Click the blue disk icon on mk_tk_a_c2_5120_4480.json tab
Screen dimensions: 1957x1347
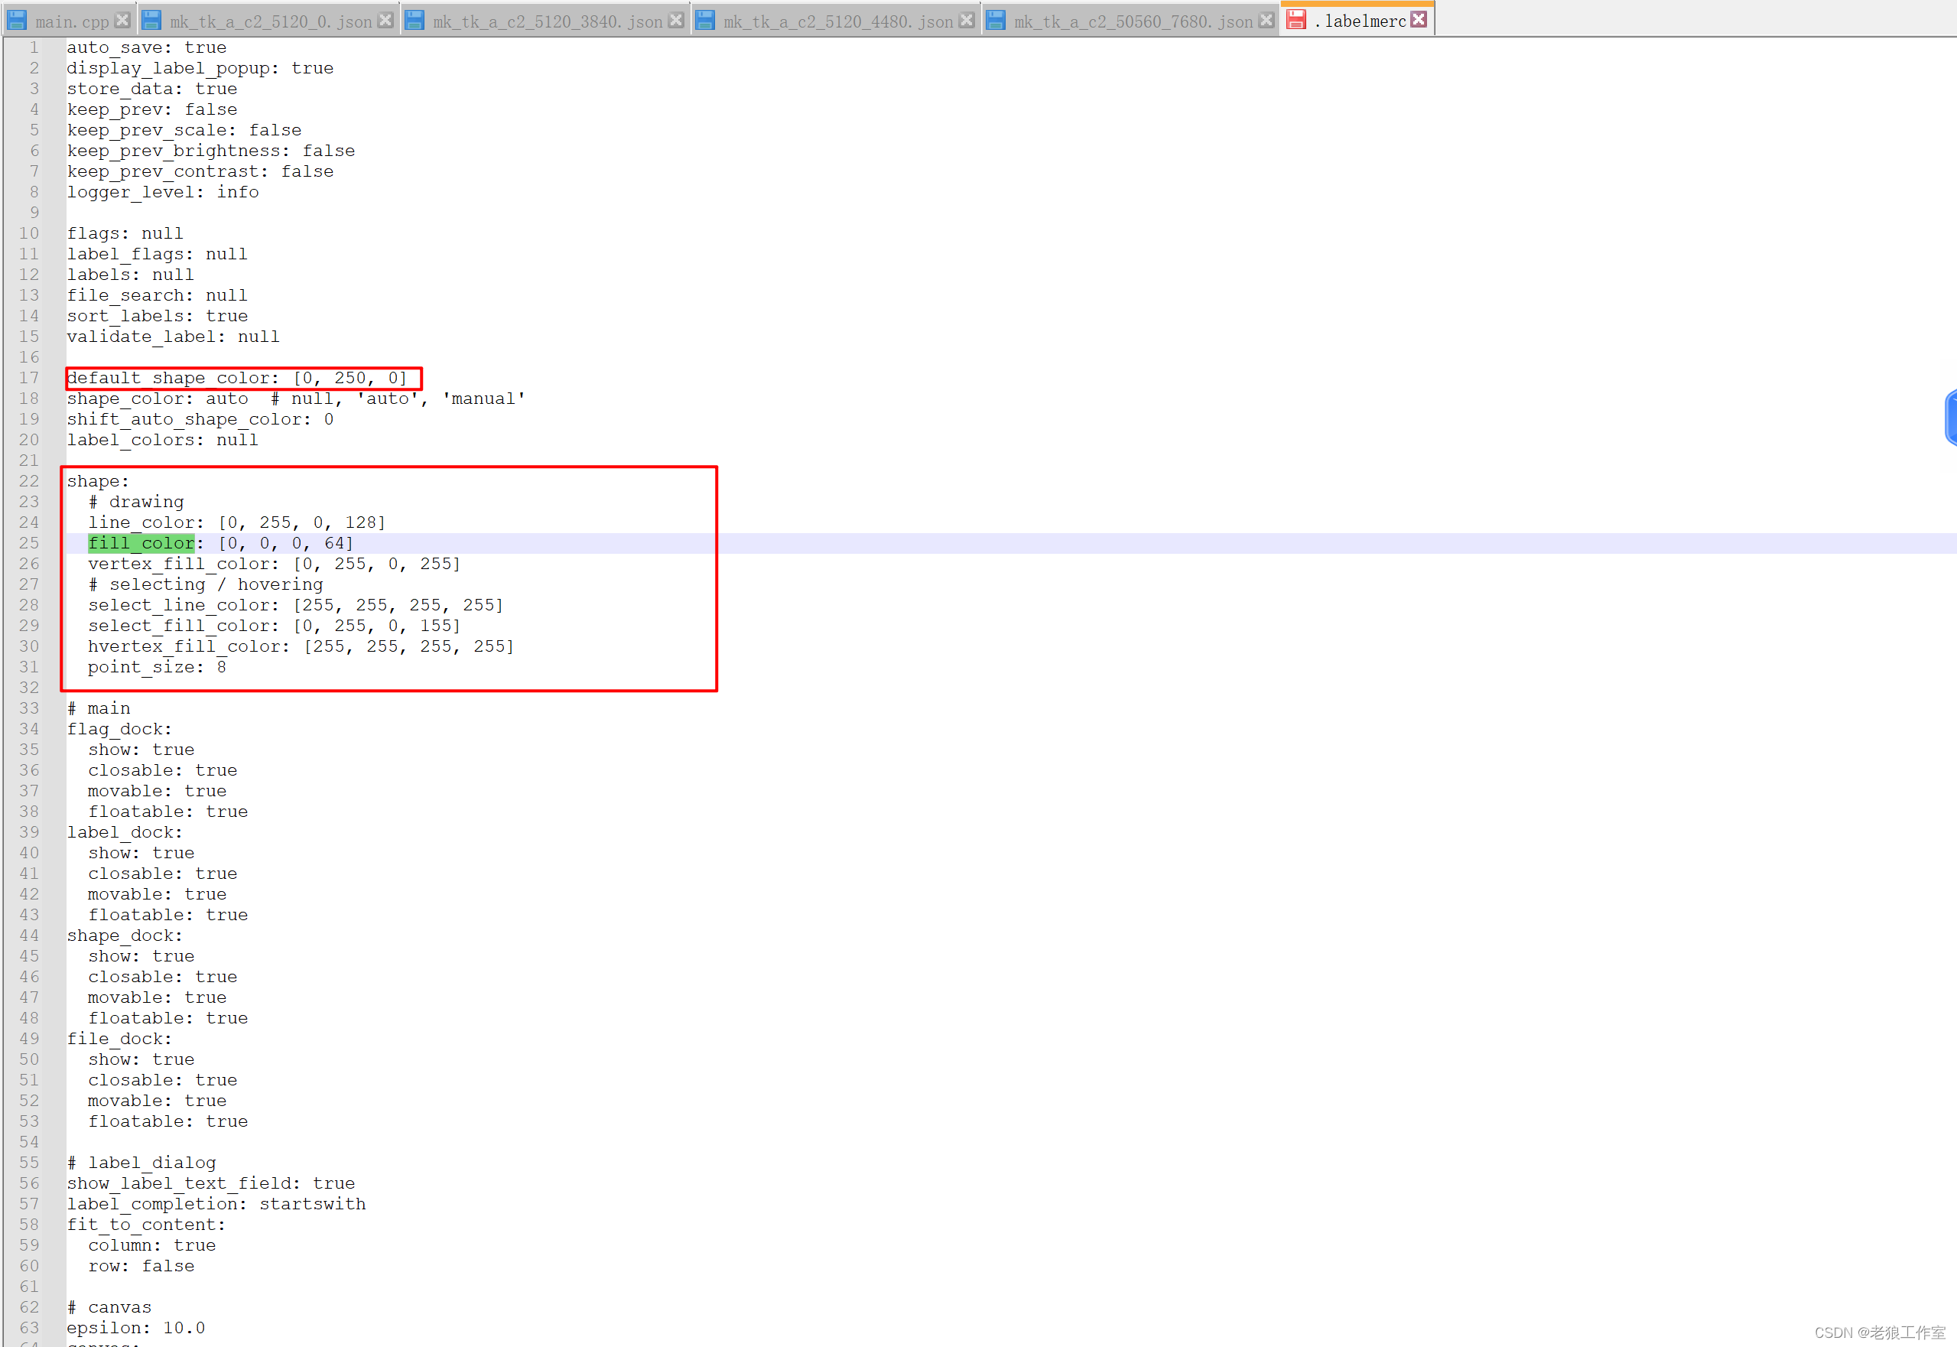pos(706,20)
